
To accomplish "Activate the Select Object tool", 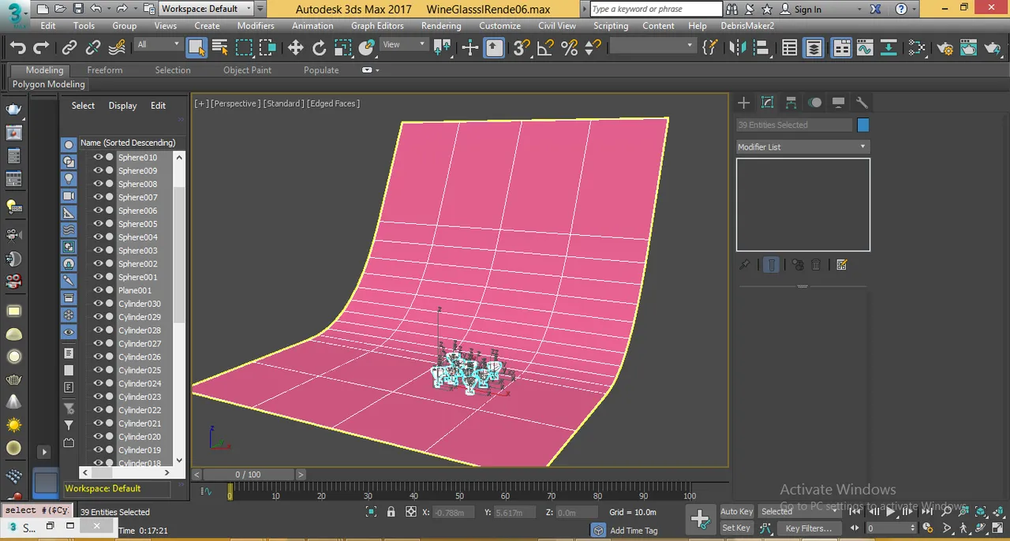I will pyautogui.click(x=196, y=48).
